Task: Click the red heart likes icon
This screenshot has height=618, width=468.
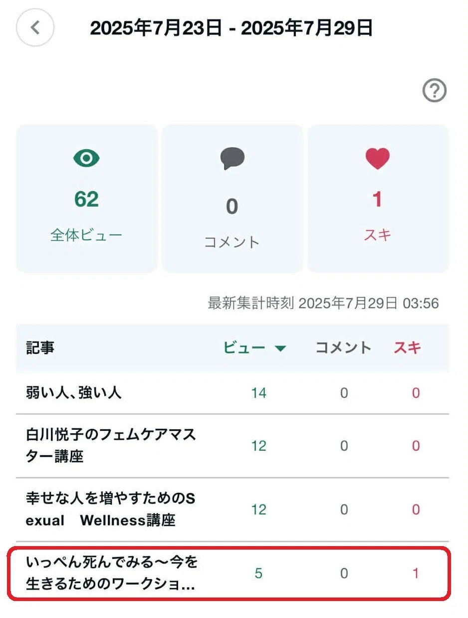Action: click(x=377, y=159)
